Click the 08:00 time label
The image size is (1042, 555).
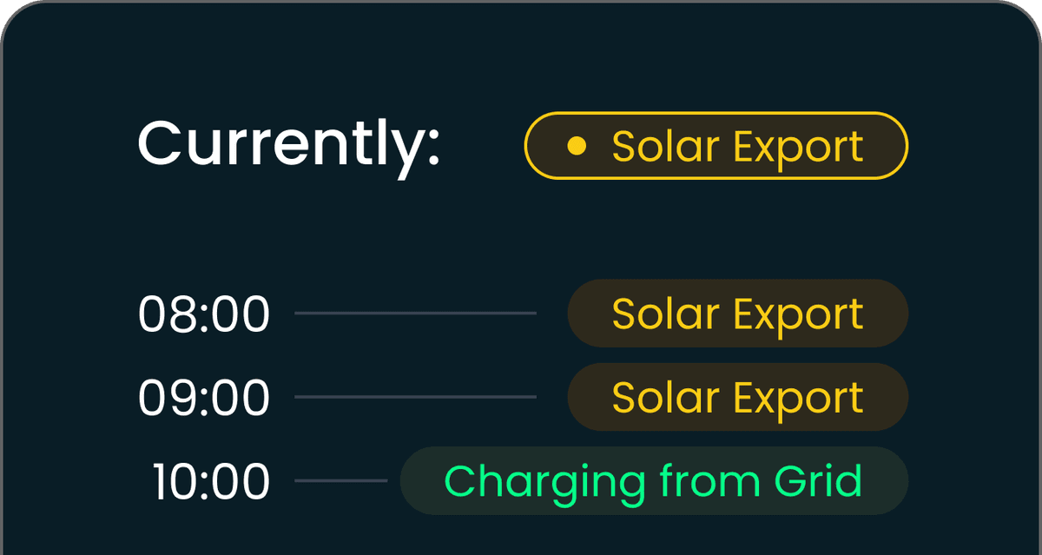click(x=206, y=314)
